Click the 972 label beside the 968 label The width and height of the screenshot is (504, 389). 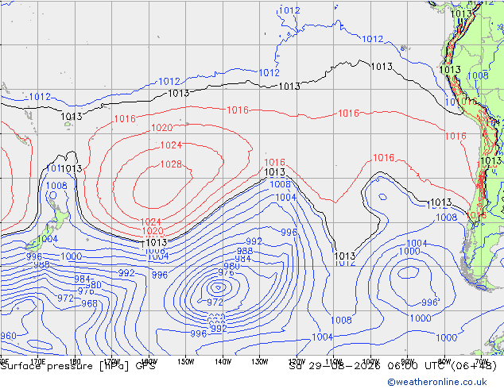point(65,298)
